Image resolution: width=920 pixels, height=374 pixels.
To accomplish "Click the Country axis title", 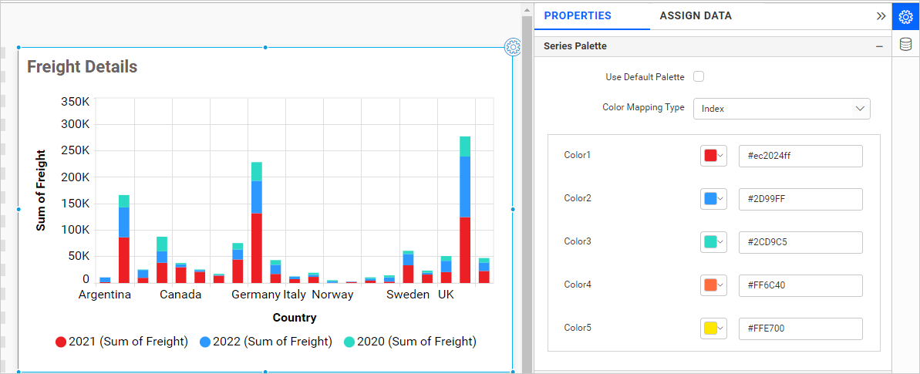I will (295, 318).
